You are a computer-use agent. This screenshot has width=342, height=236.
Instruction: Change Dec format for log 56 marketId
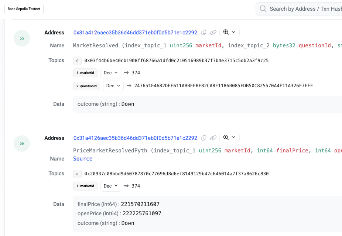pyautogui.click(x=110, y=186)
